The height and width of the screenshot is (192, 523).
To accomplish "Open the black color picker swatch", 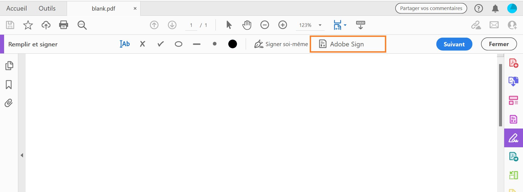I will point(233,44).
